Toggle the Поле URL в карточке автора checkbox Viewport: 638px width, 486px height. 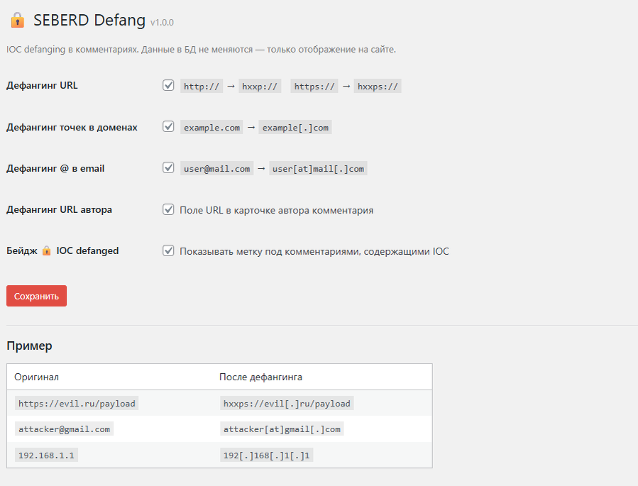coord(168,210)
